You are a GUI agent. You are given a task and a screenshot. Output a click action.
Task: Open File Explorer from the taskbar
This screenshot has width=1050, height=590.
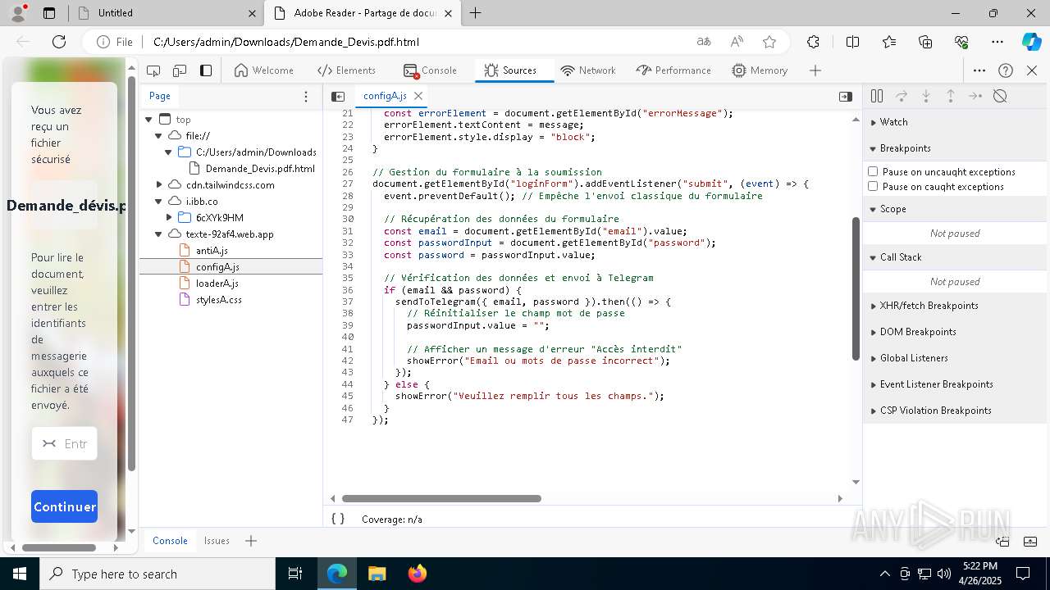click(377, 574)
